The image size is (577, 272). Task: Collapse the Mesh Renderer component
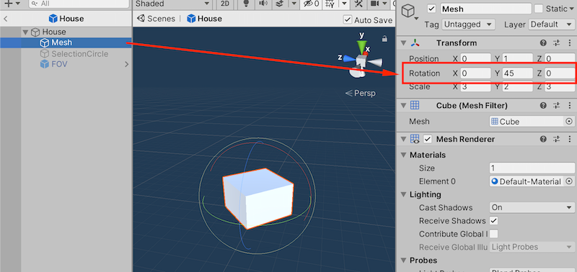point(404,139)
